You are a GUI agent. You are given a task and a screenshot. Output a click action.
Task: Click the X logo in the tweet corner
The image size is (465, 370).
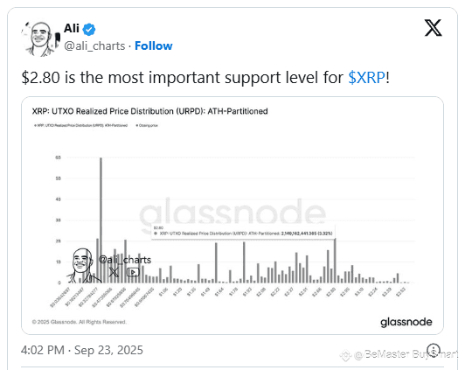pos(433,28)
